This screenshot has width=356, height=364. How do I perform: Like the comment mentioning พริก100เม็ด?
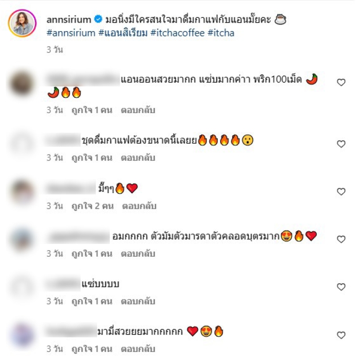click(x=341, y=82)
